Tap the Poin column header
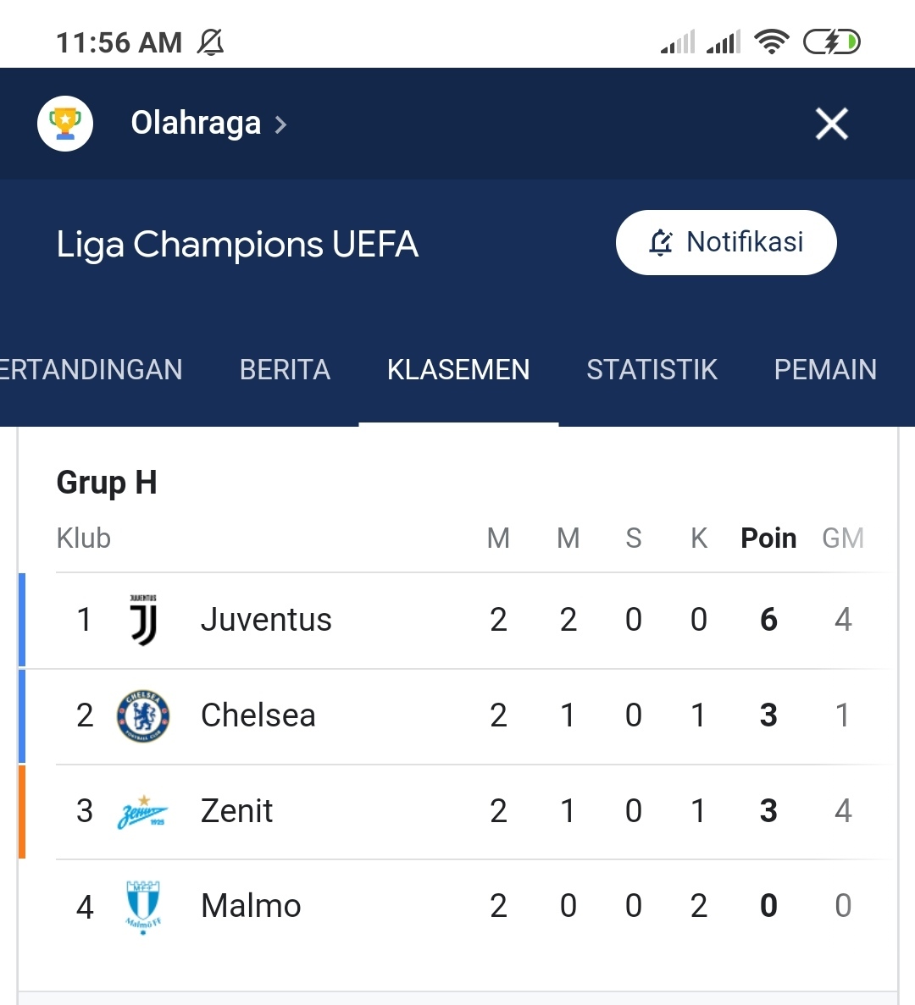Viewport: 915px width, 1005px height. [768, 538]
